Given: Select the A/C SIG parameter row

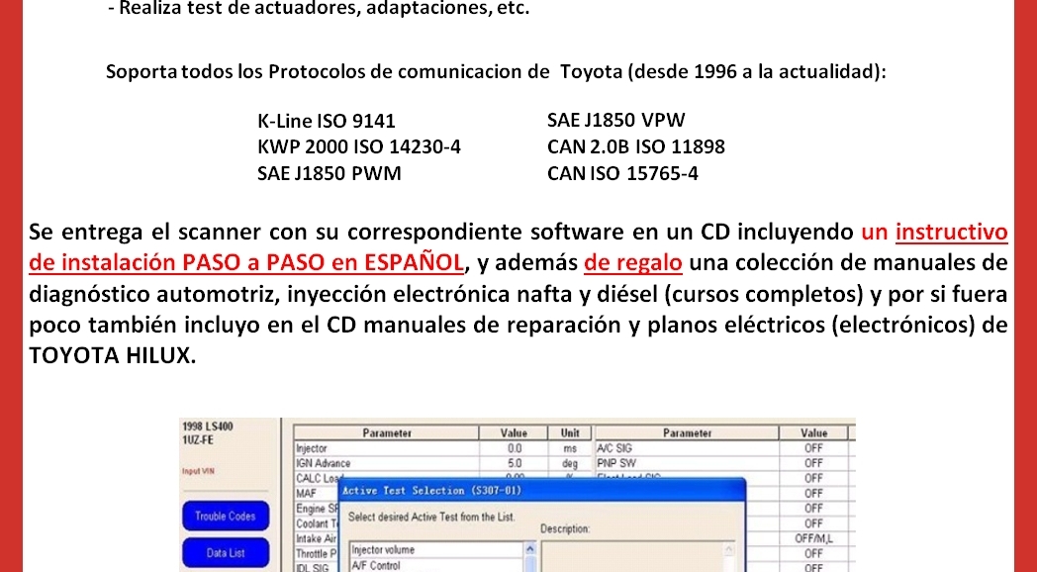Looking at the screenshot, I should pos(693,448).
